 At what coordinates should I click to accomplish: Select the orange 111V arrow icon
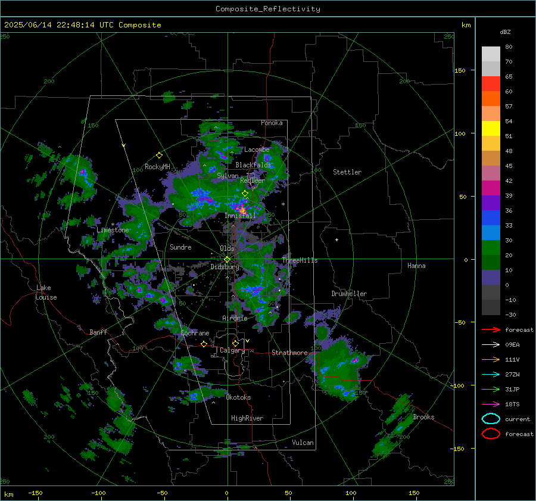pyautogui.click(x=491, y=359)
